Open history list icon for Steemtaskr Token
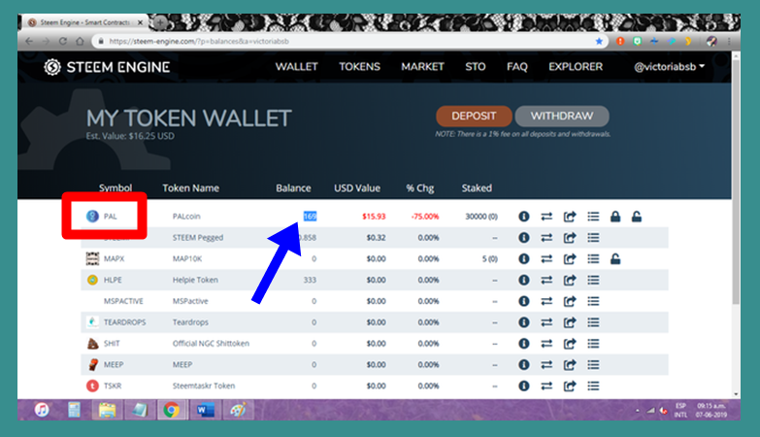 point(593,386)
